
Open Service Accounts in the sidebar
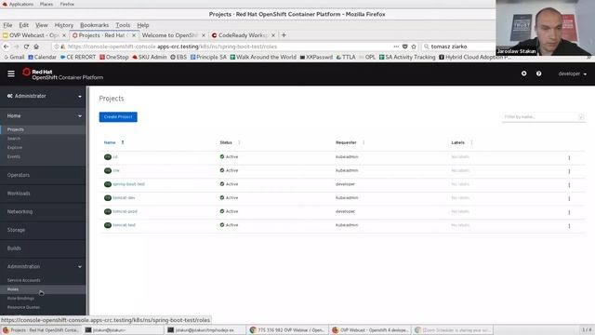coord(23,280)
